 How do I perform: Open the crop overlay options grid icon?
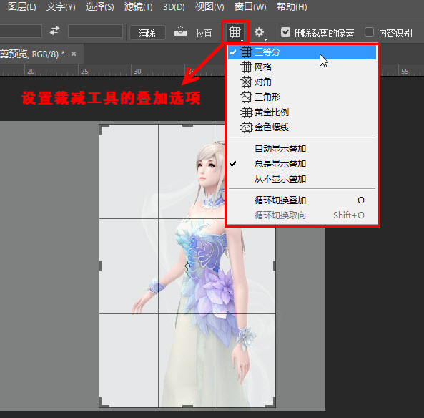tap(235, 32)
